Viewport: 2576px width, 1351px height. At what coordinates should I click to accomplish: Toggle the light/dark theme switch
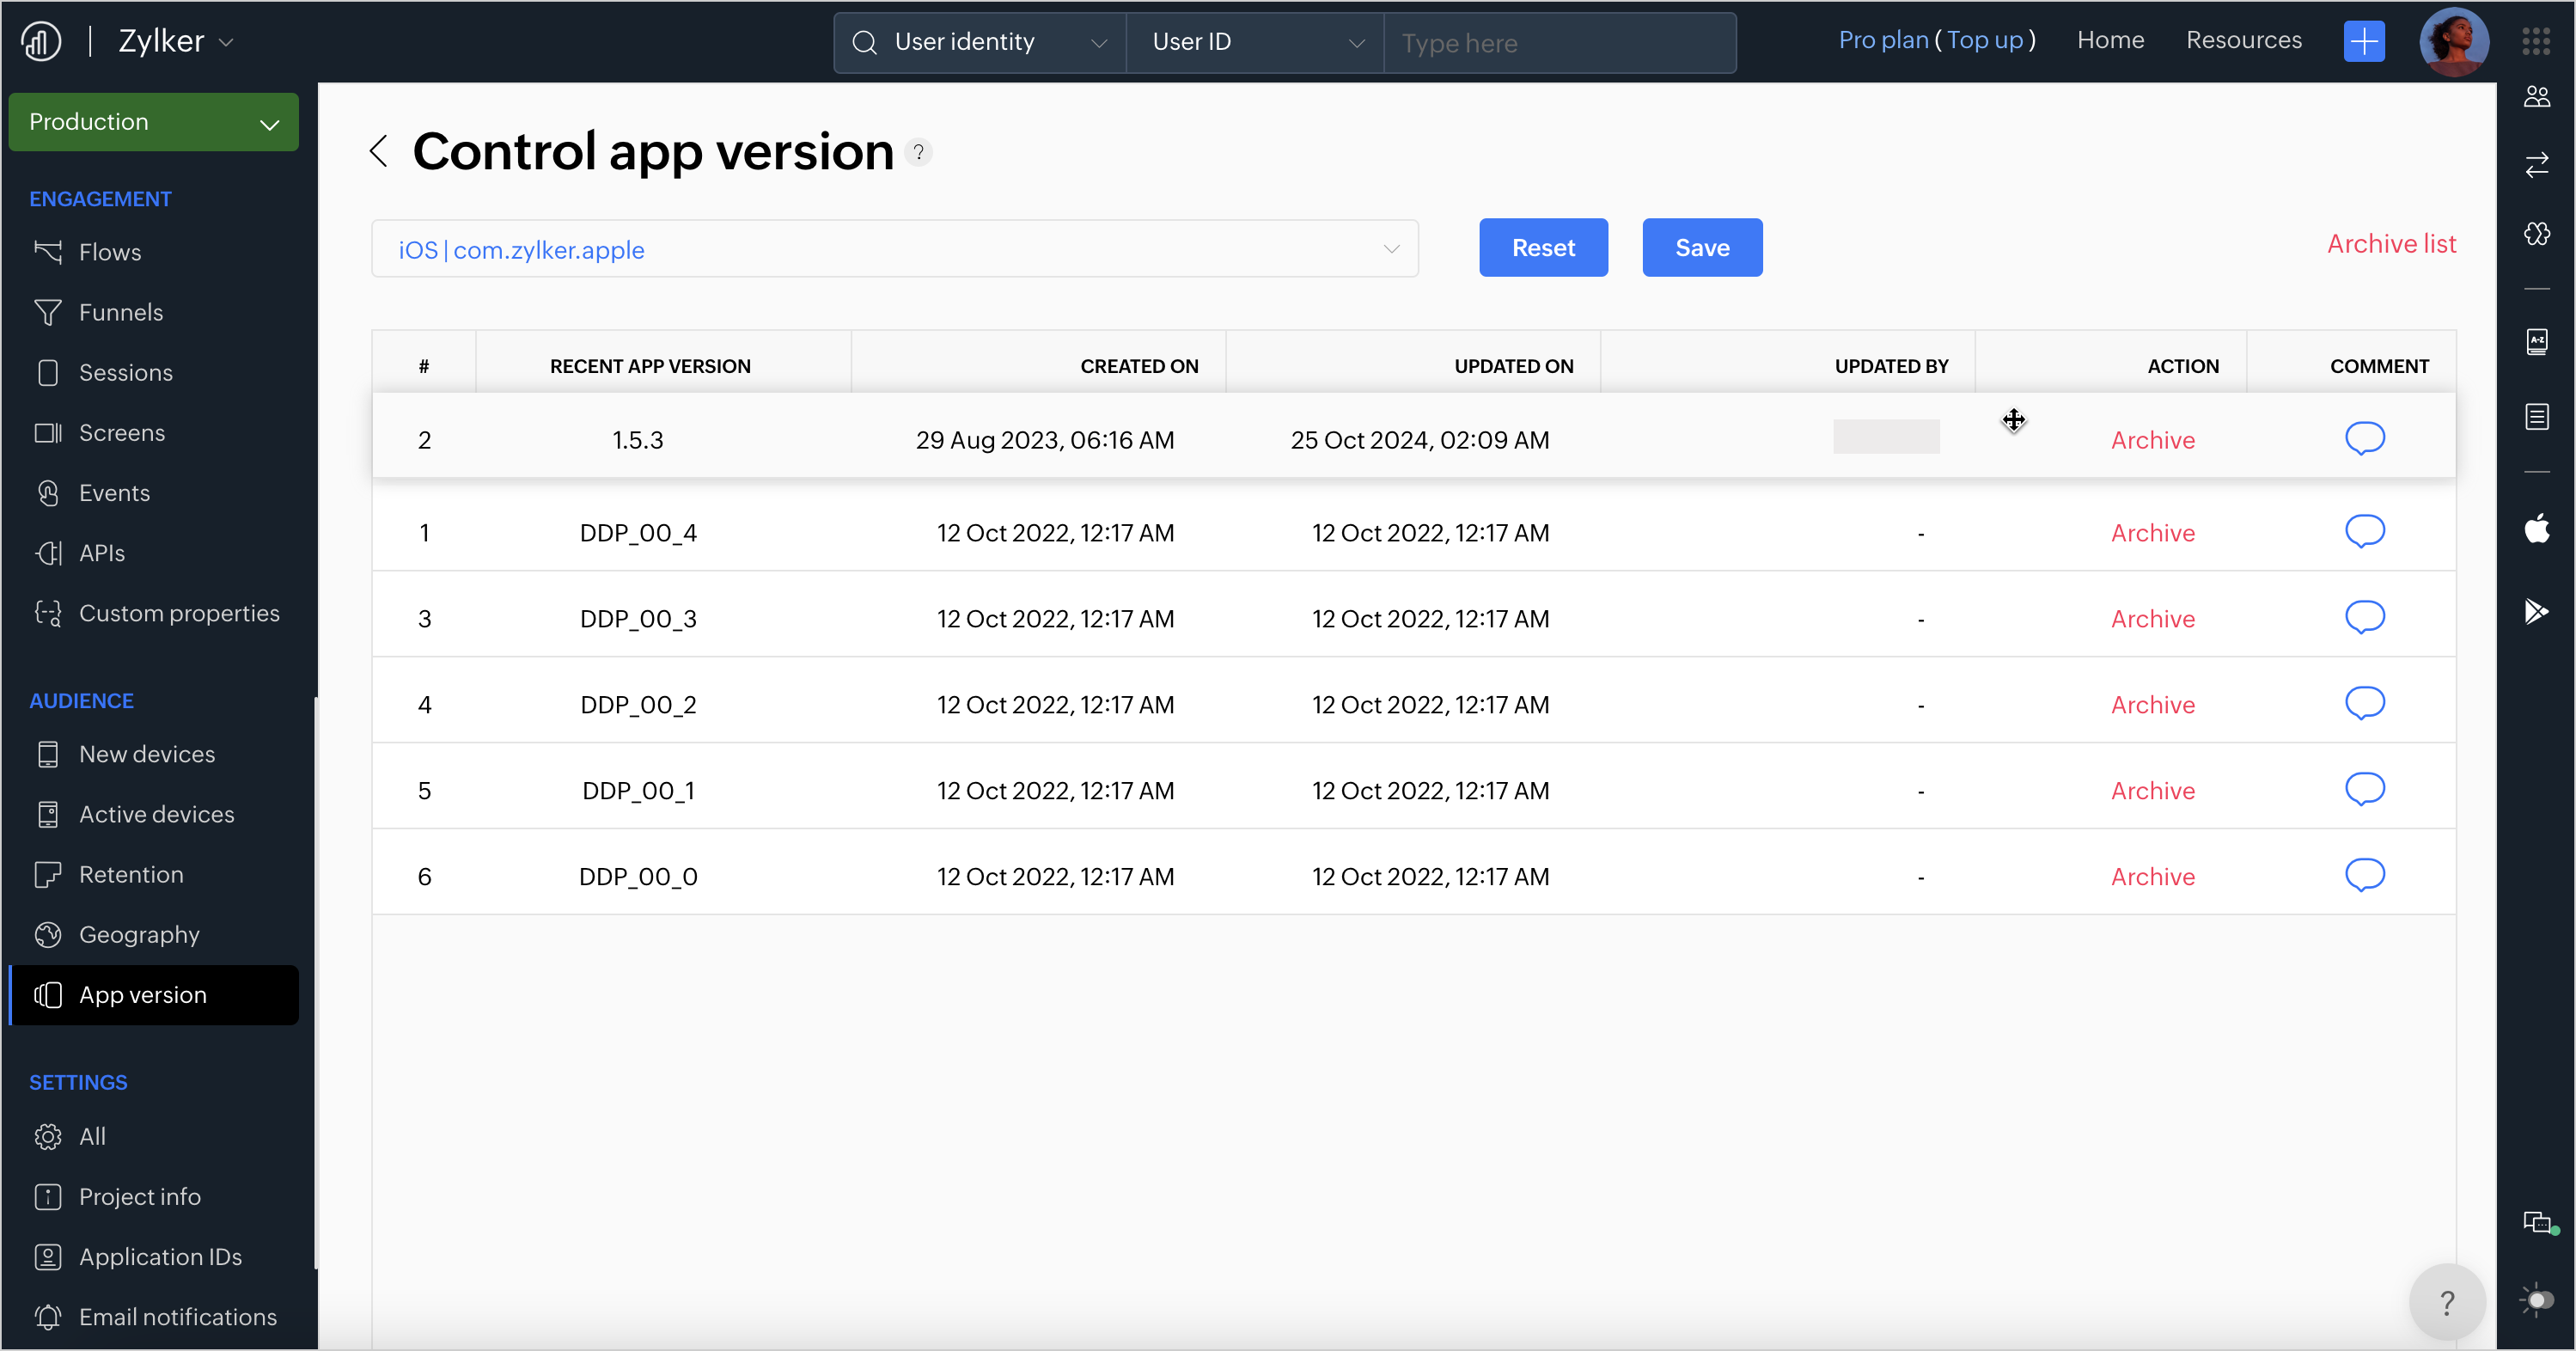(x=2537, y=1299)
